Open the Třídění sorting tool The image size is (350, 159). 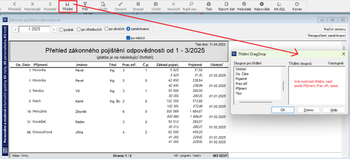(x=68, y=6)
